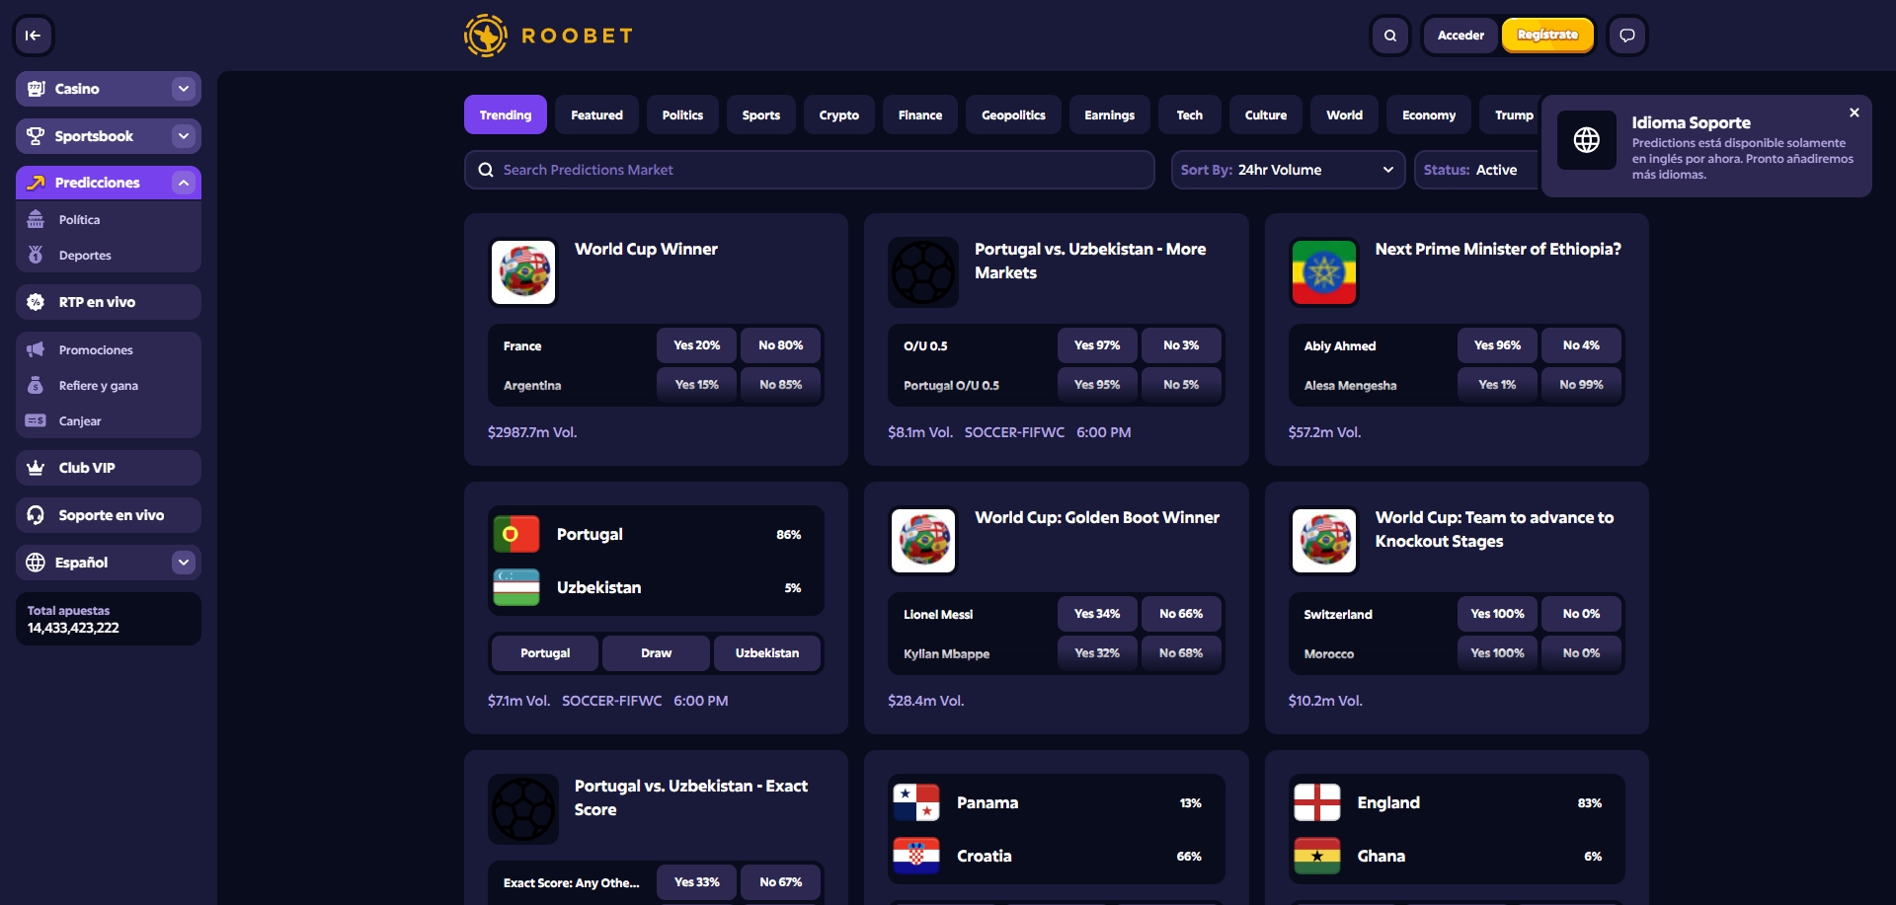Open the Sports tab

pos(761,114)
